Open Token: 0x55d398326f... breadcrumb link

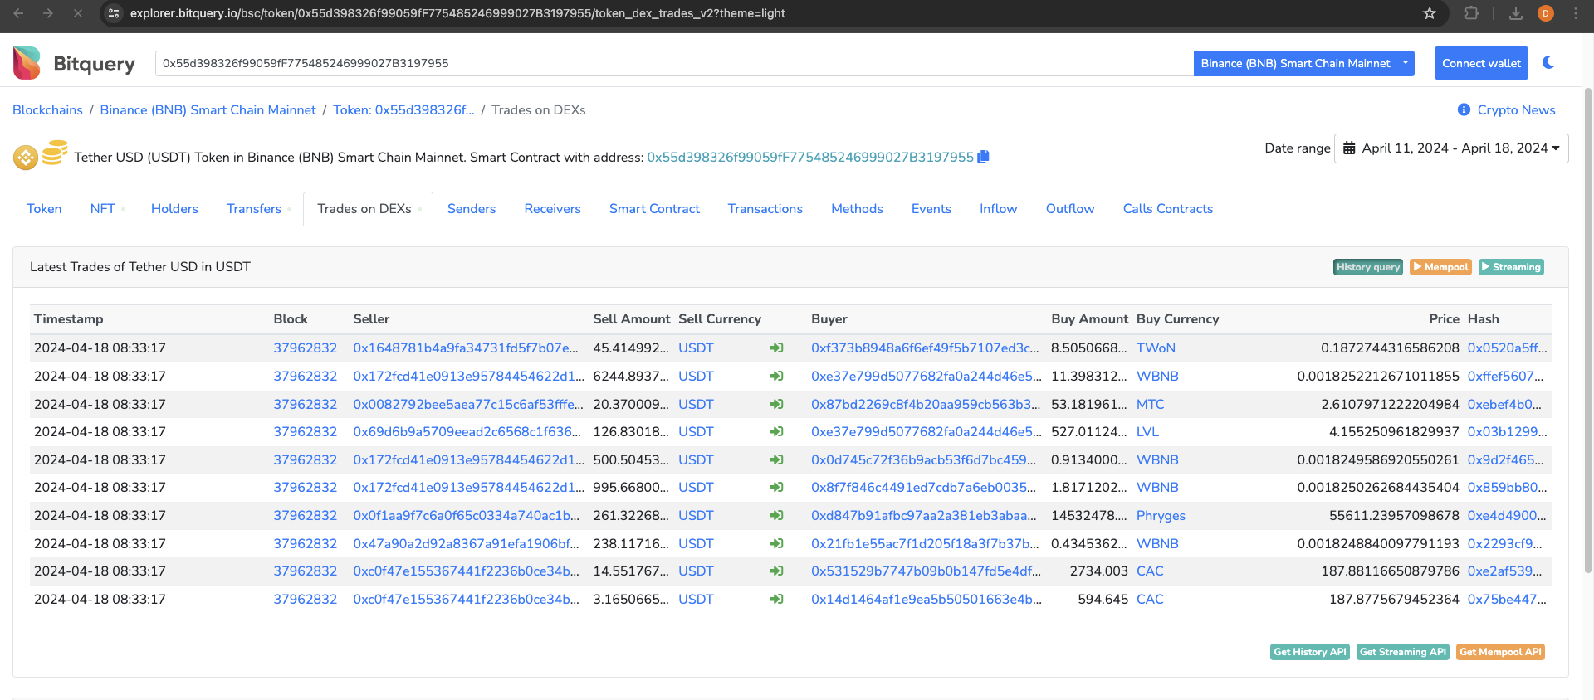click(403, 109)
